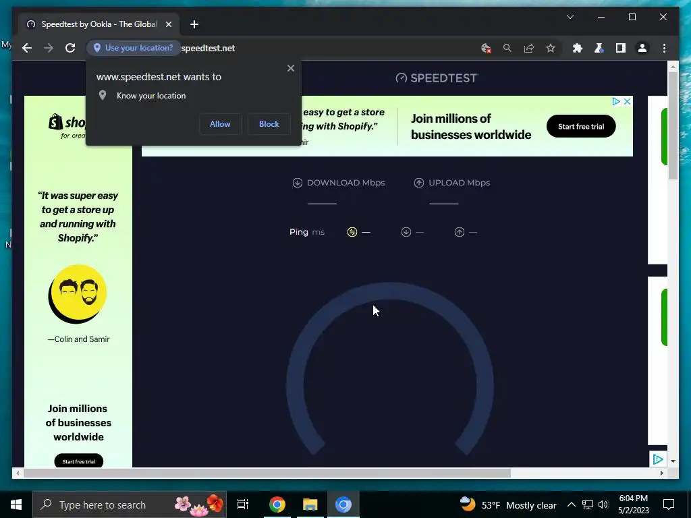691x518 pixels.
Task: Show hidden system tray icons
Action: pos(571,505)
